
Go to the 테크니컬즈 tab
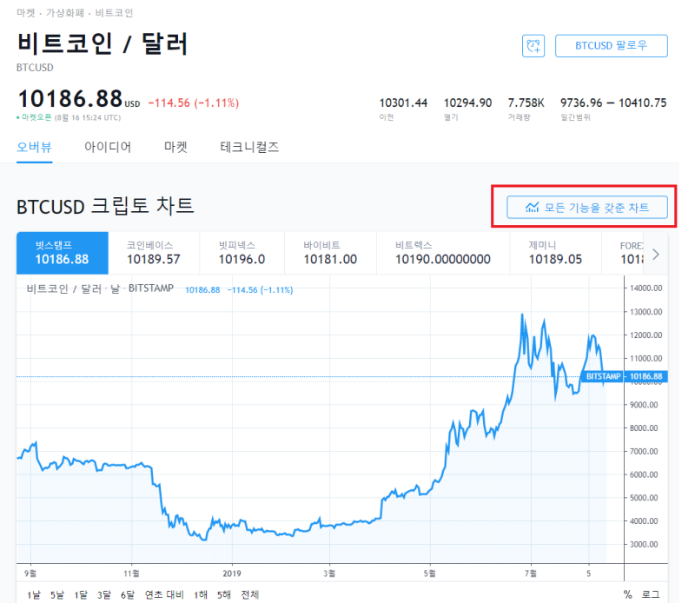249,147
